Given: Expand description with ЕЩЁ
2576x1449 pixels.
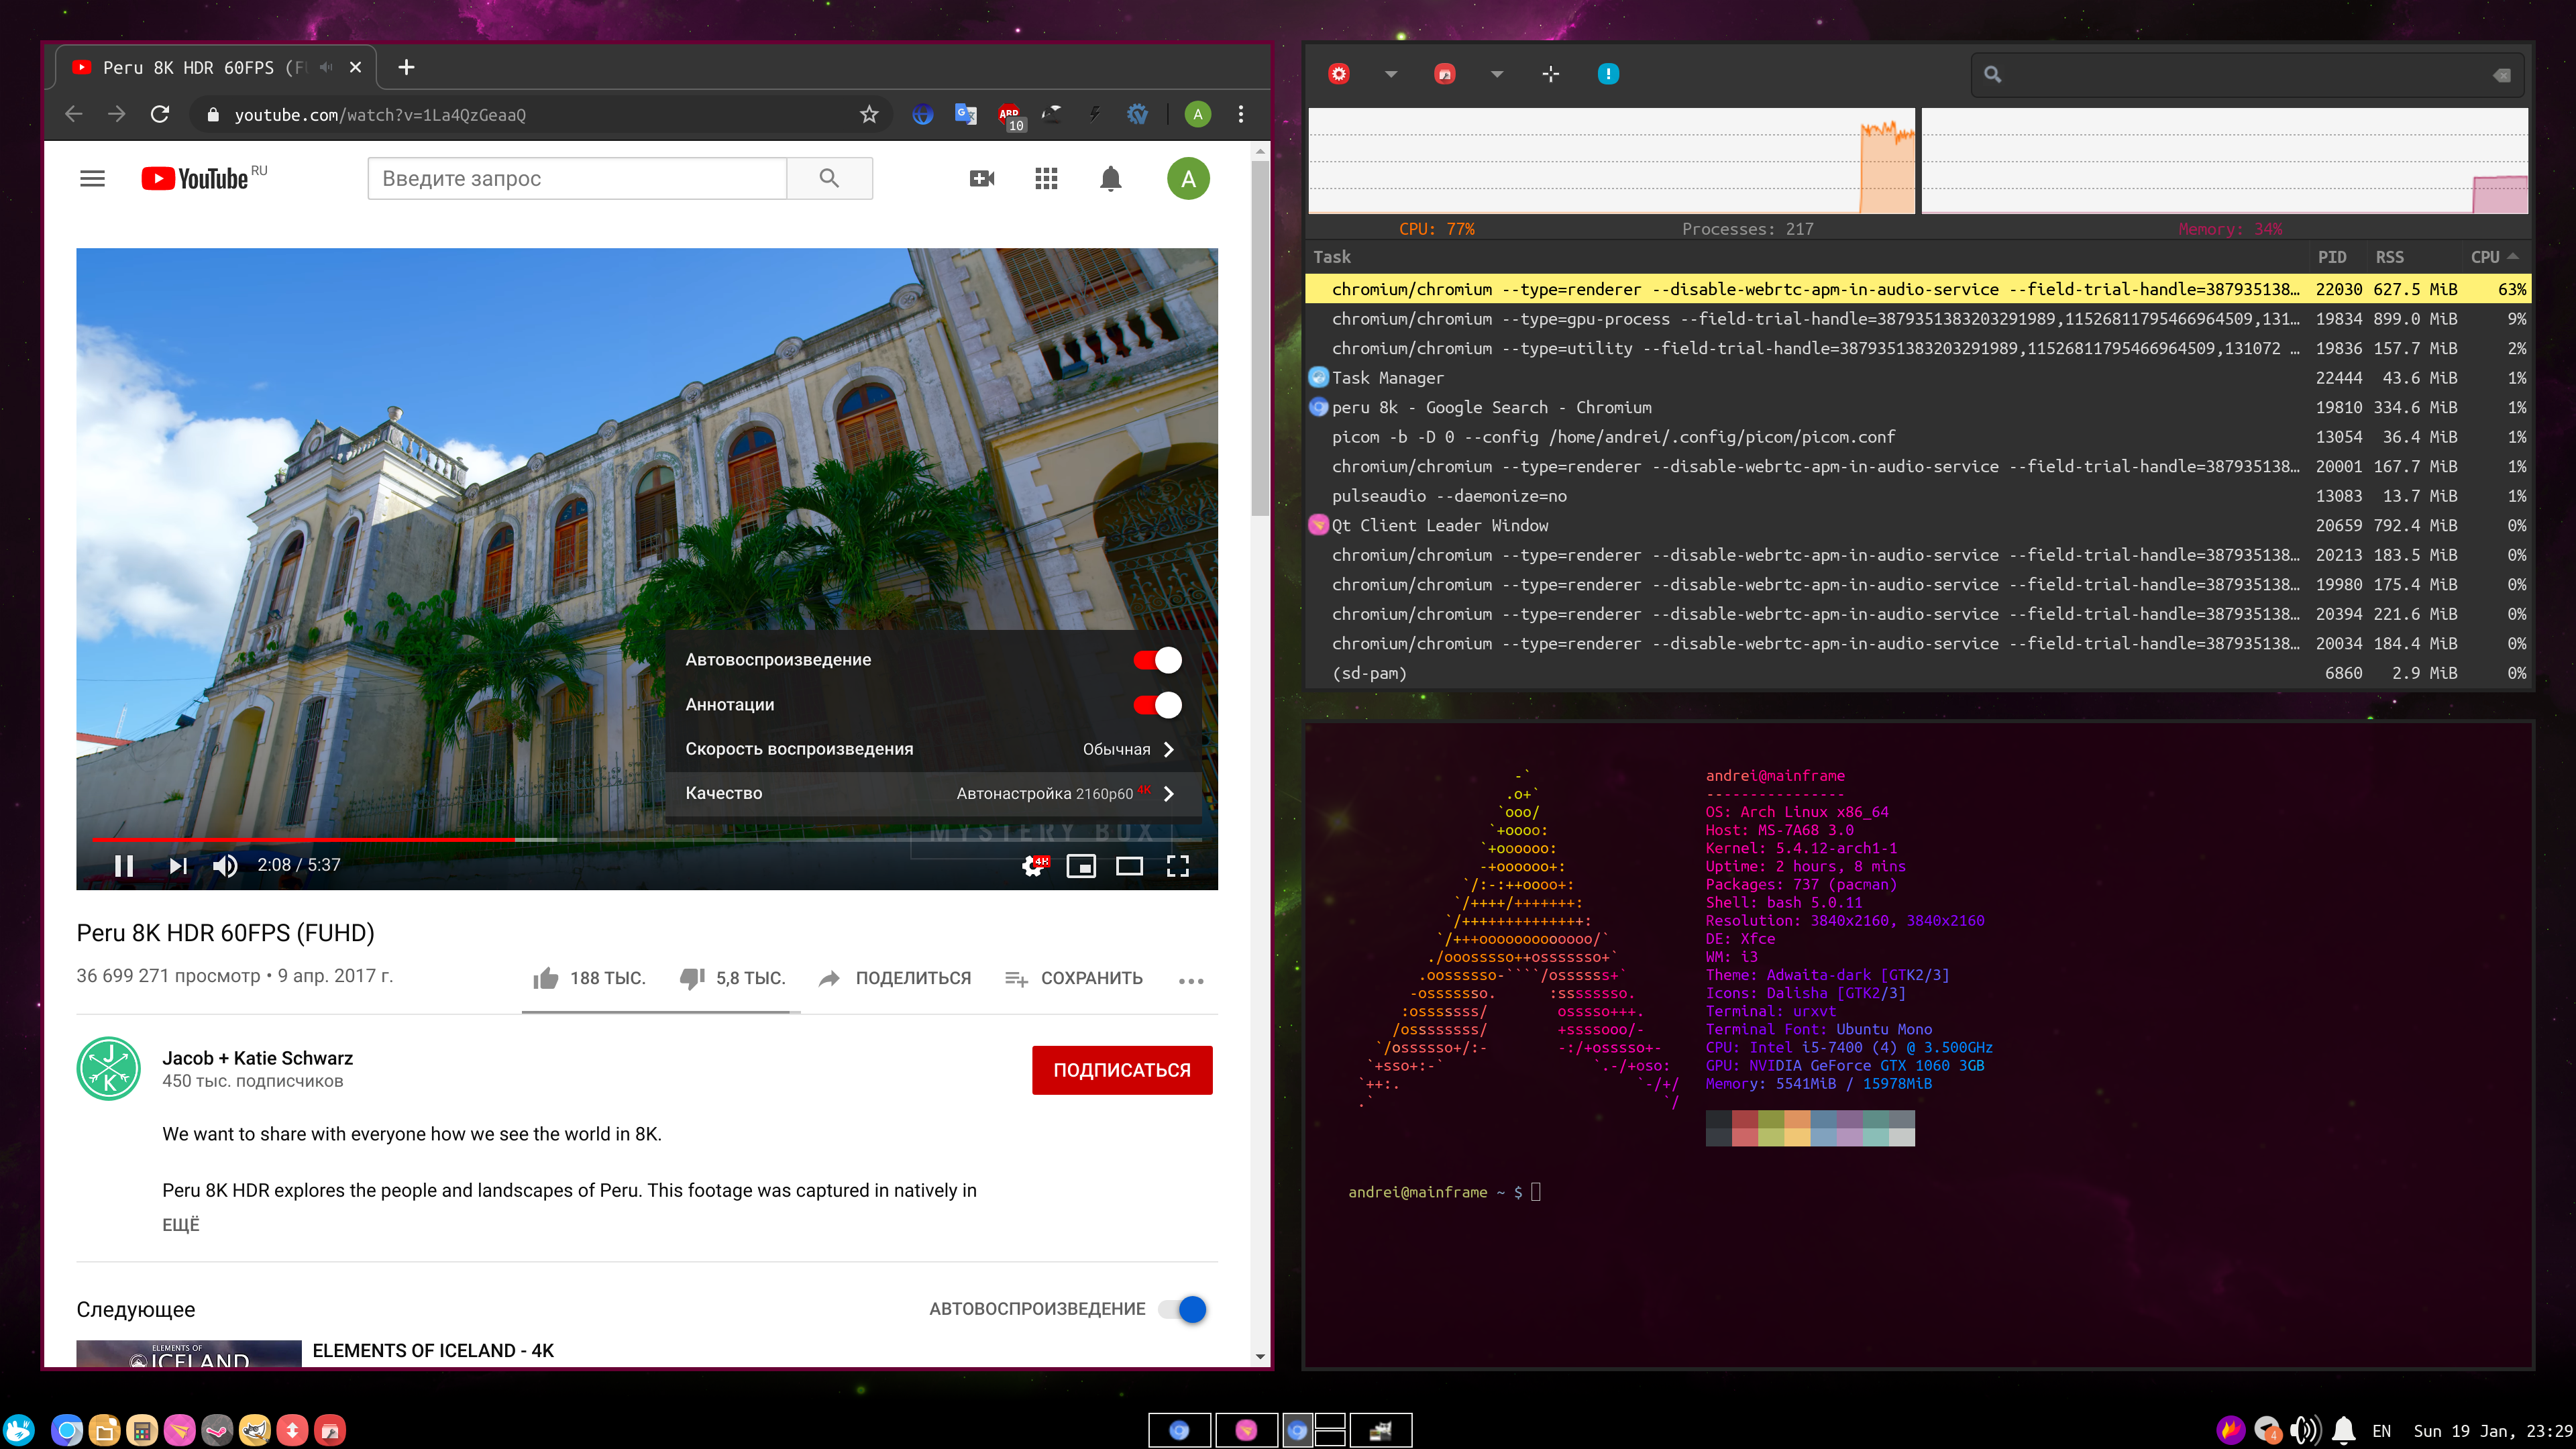Looking at the screenshot, I should [x=181, y=1224].
